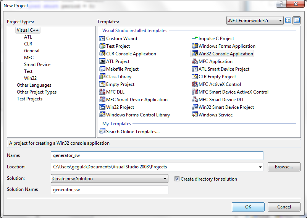The image size is (307, 218).
Task: Click the Solution Name input field
Action: 110,190
